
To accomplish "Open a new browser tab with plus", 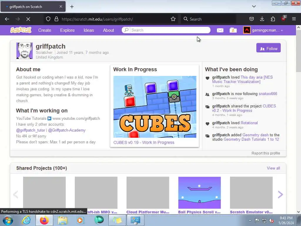I will click(72, 7).
